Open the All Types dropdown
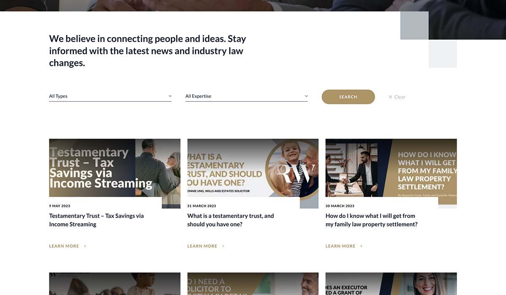Image resolution: width=506 pixels, height=295 pixels. pos(110,96)
